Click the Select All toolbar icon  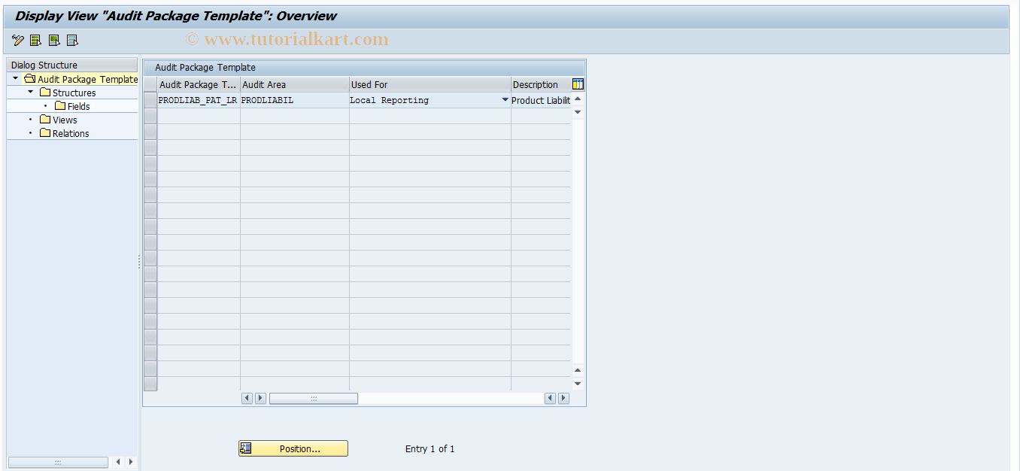[x=36, y=41]
